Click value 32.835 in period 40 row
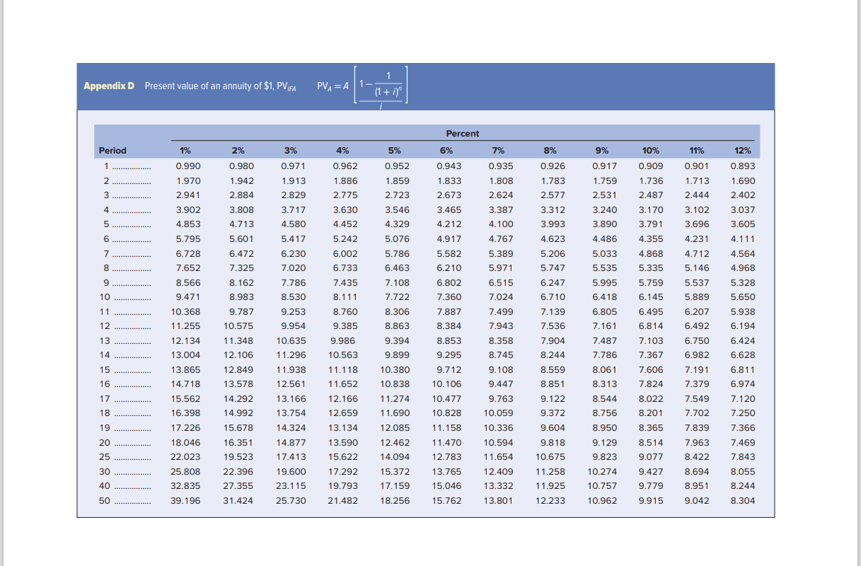Image resolution: width=861 pixels, height=566 pixels. click(185, 486)
